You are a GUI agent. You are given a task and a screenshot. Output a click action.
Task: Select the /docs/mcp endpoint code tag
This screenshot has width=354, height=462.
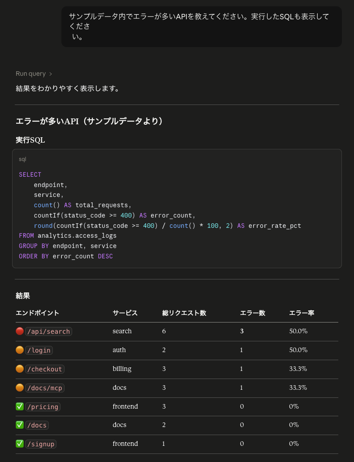click(45, 388)
